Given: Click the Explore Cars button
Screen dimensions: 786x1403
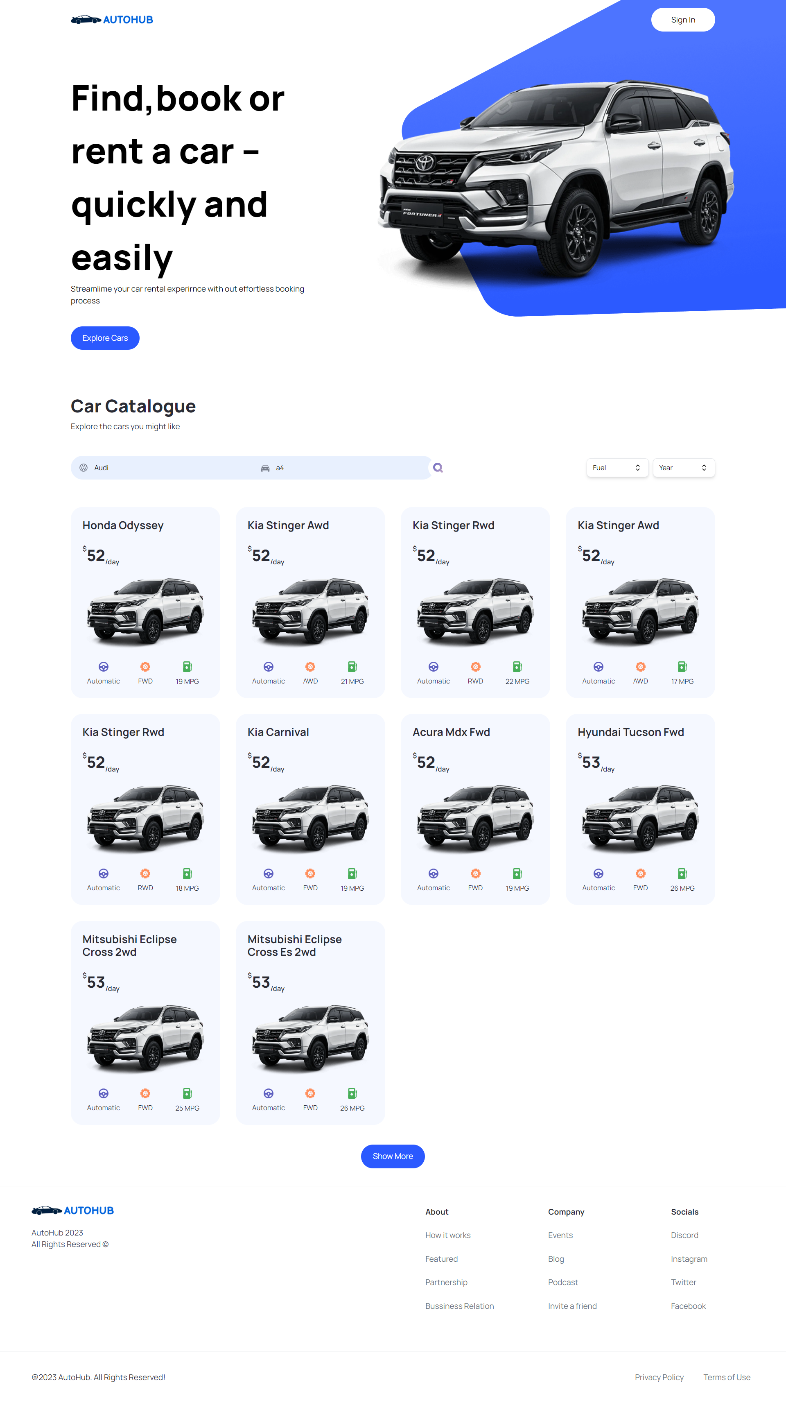Looking at the screenshot, I should click(x=105, y=338).
